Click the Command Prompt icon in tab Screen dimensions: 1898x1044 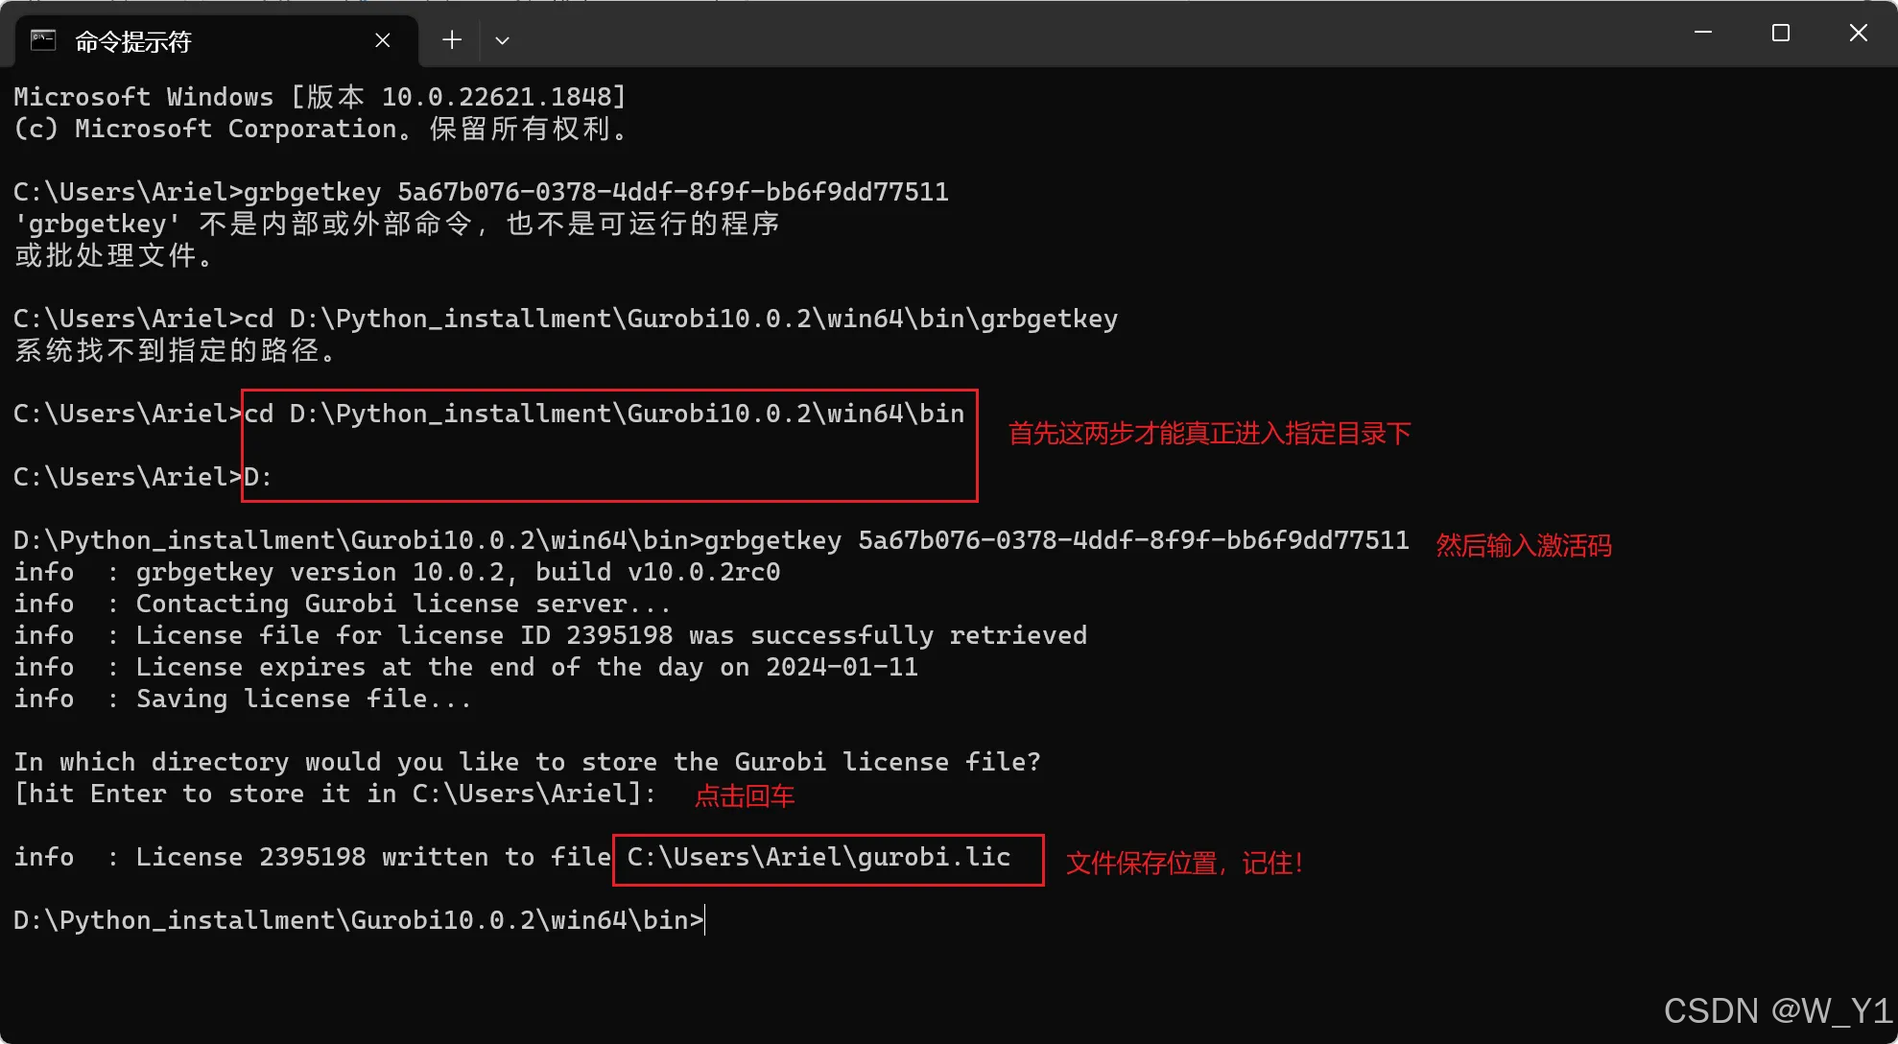43,40
